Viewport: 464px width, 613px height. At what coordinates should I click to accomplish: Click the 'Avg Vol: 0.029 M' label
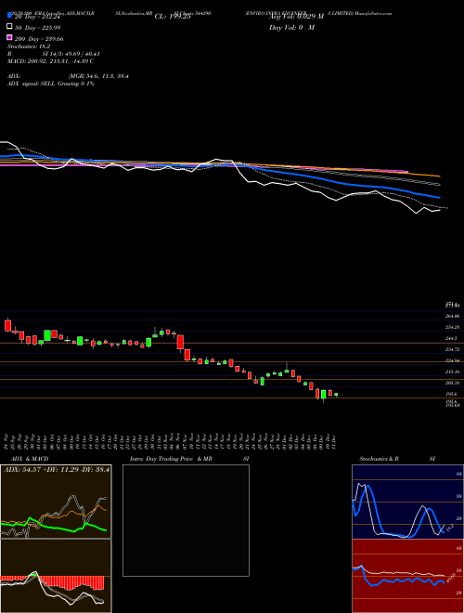(x=296, y=17)
